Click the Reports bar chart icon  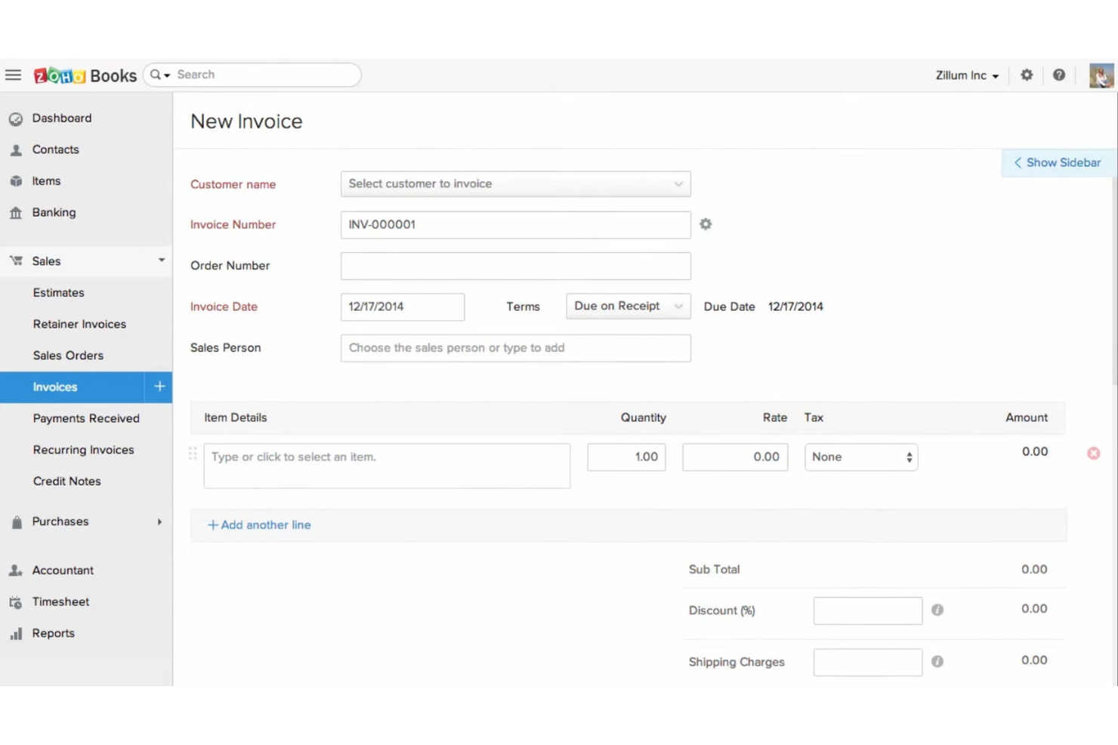tap(16, 634)
